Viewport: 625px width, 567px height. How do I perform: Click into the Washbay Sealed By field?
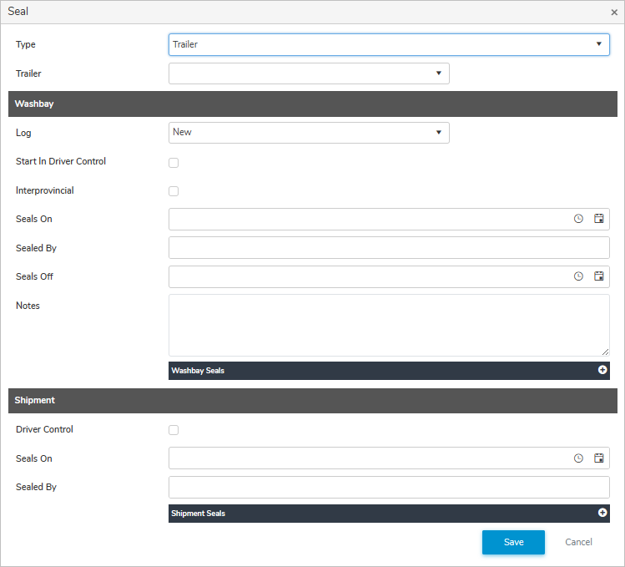click(389, 248)
